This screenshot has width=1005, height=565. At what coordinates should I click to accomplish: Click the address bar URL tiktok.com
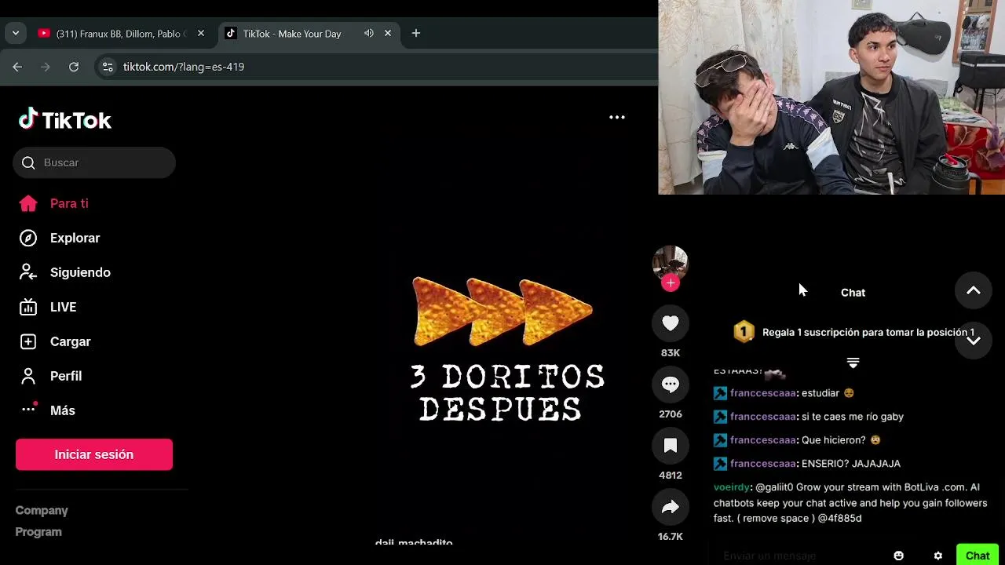pos(184,67)
